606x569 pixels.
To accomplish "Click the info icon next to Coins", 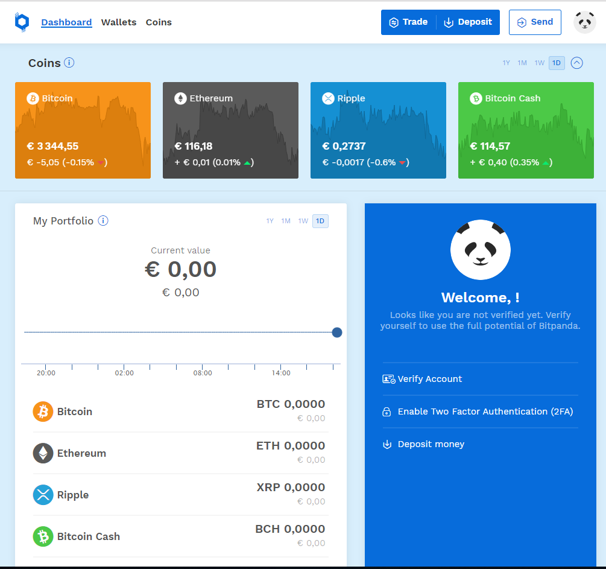I will click(70, 62).
